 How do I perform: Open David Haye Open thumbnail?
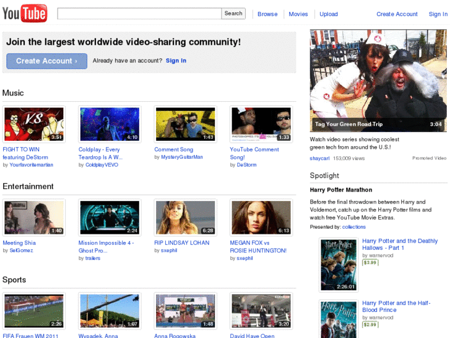[261, 311]
